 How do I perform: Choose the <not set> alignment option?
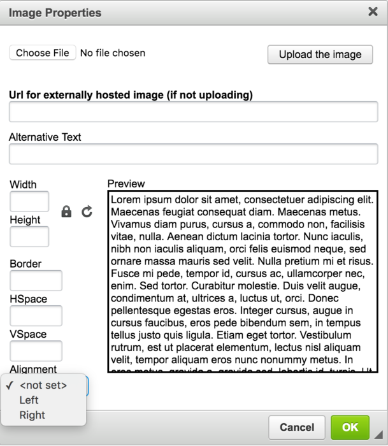(43, 385)
